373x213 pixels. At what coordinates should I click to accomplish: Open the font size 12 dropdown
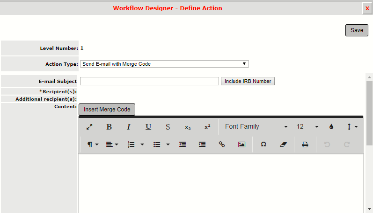307,127
